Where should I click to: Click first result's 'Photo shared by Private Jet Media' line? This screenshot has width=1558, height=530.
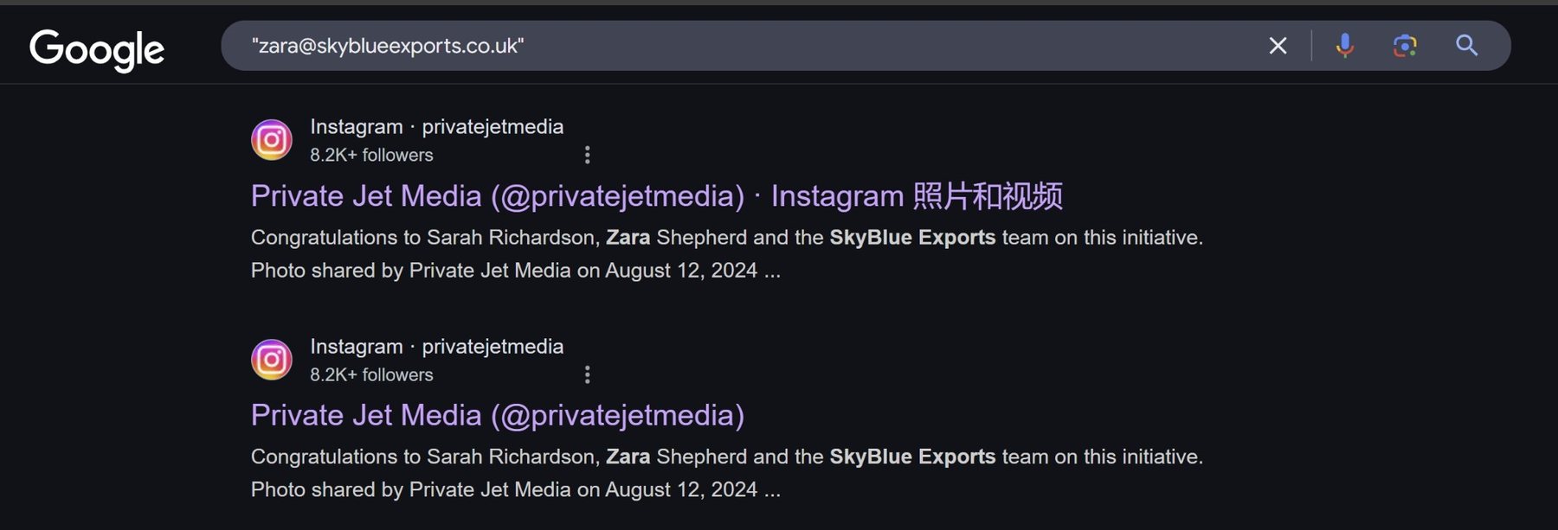click(516, 271)
